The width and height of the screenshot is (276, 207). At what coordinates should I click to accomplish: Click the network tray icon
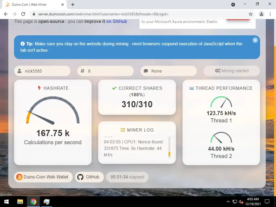tap(235, 202)
